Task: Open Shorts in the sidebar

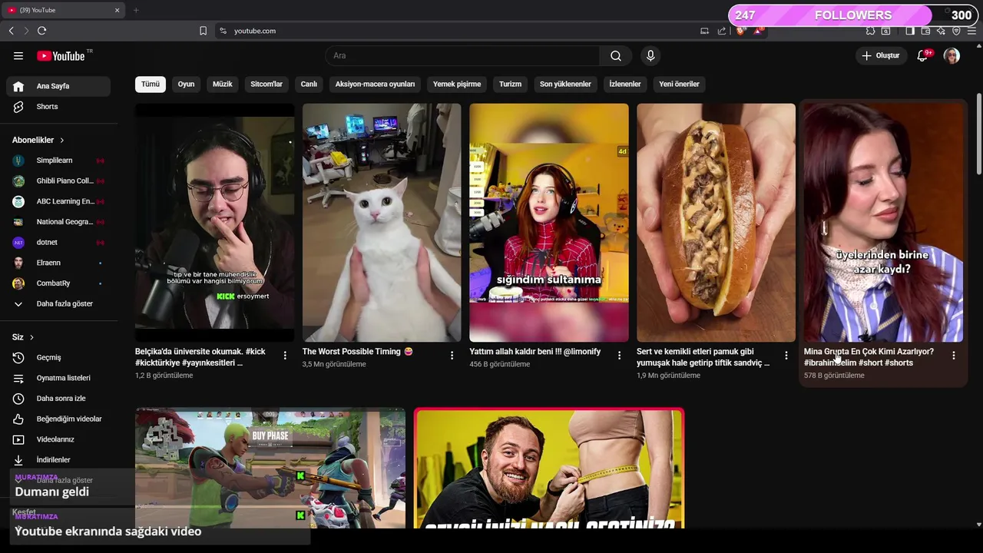Action: point(58,107)
